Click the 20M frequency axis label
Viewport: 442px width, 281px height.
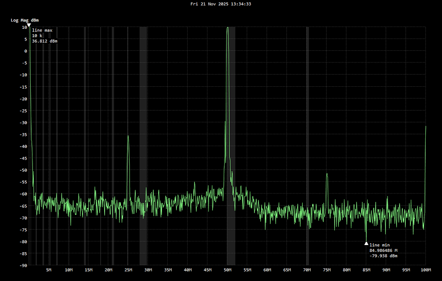109,270
